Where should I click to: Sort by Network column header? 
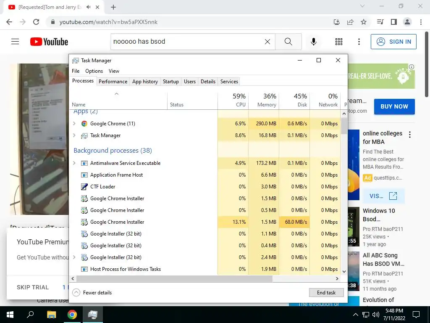(x=325, y=100)
